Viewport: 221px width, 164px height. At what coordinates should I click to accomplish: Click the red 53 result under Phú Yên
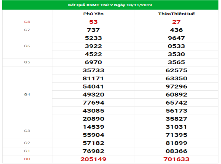(93, 22)
